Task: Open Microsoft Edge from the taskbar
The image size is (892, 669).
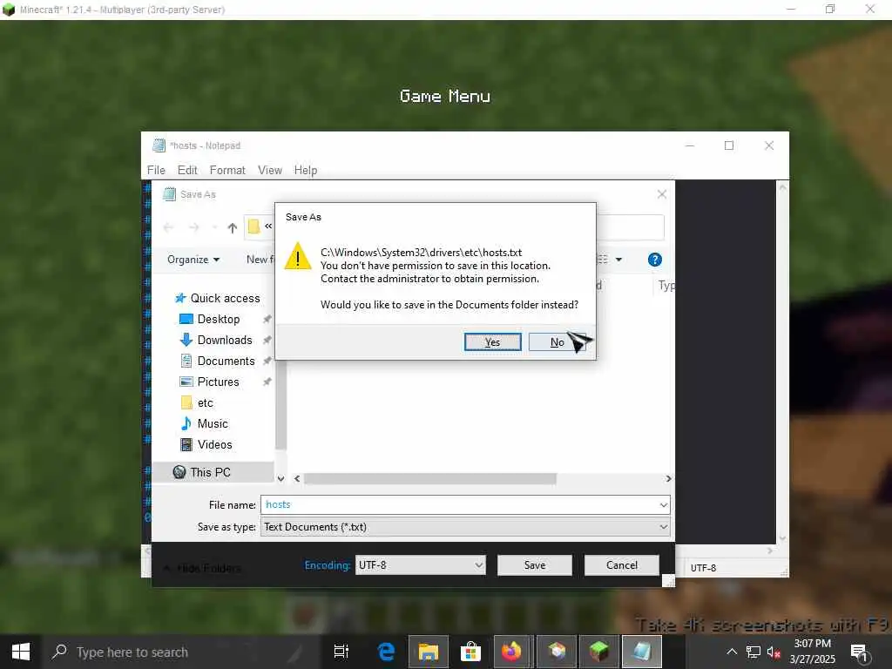Action: coord(386,652)
